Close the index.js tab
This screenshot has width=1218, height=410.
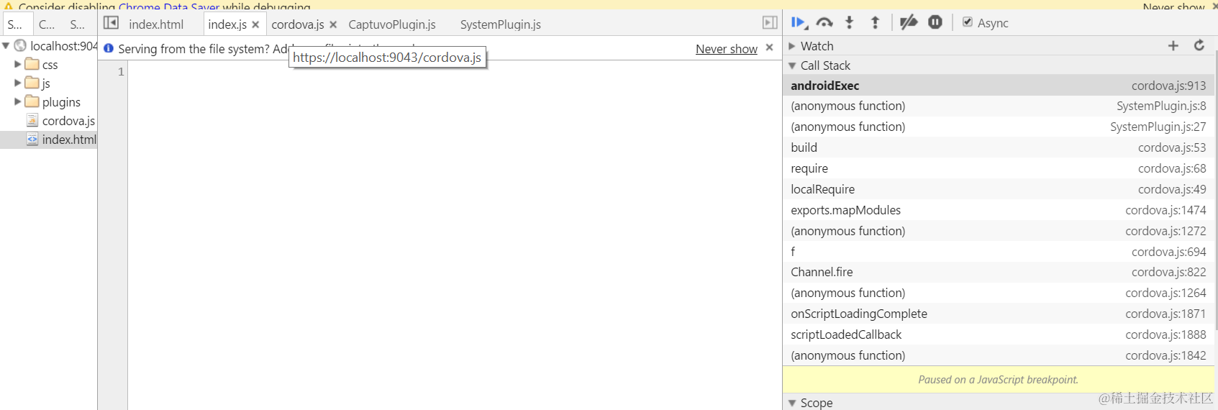click(x=255, y=24)
